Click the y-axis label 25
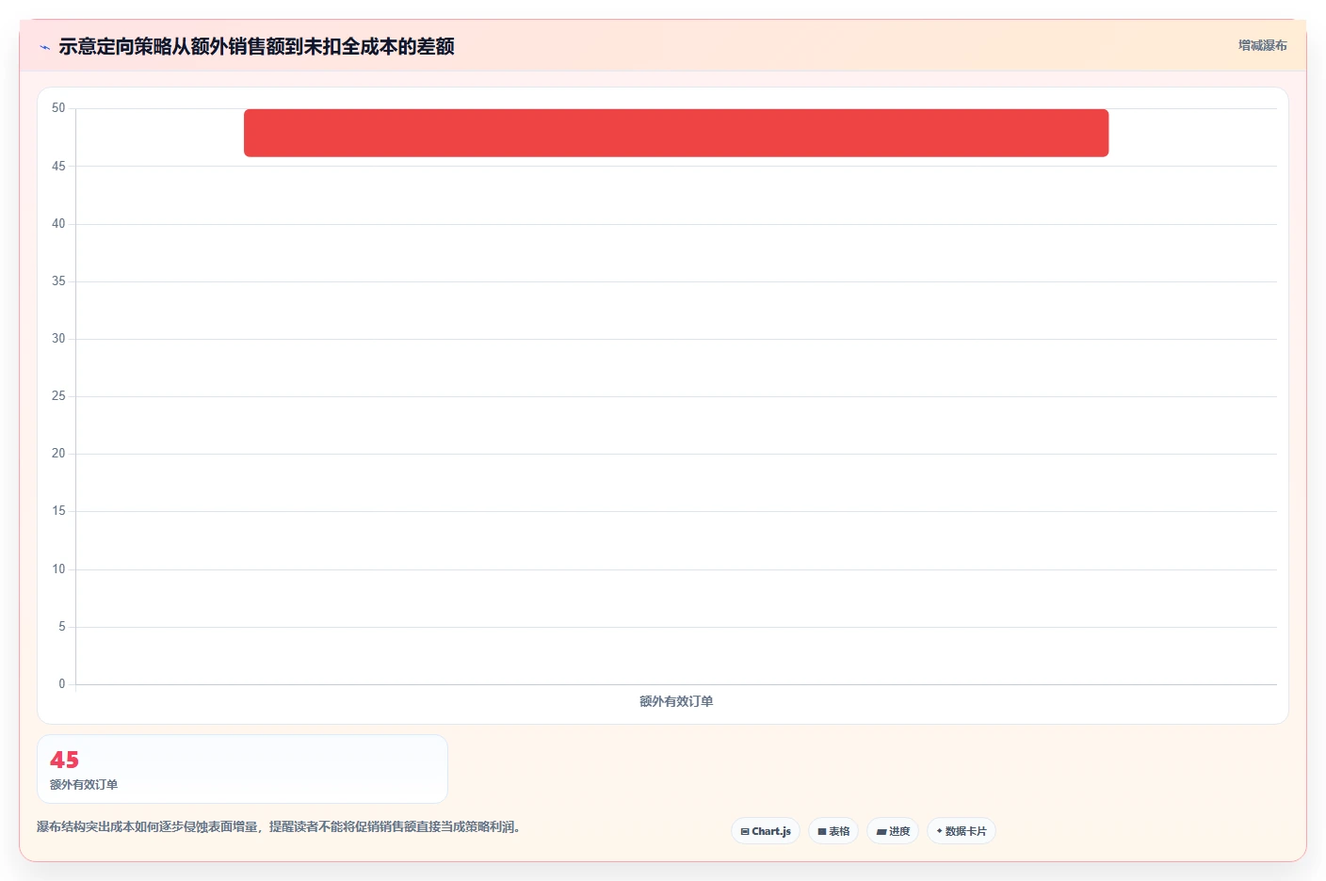Image resolution: width=1326 pixels, height=881 pixels. click(x=58, y=396)
